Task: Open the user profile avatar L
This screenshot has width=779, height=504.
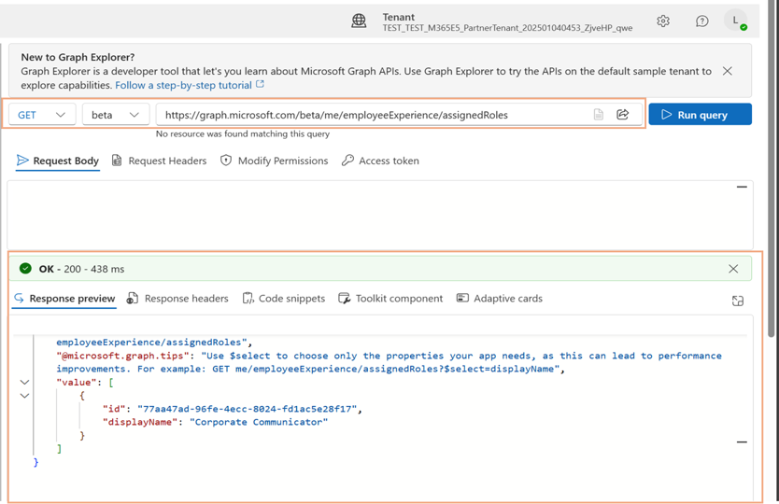Action: tap(736, 21)
